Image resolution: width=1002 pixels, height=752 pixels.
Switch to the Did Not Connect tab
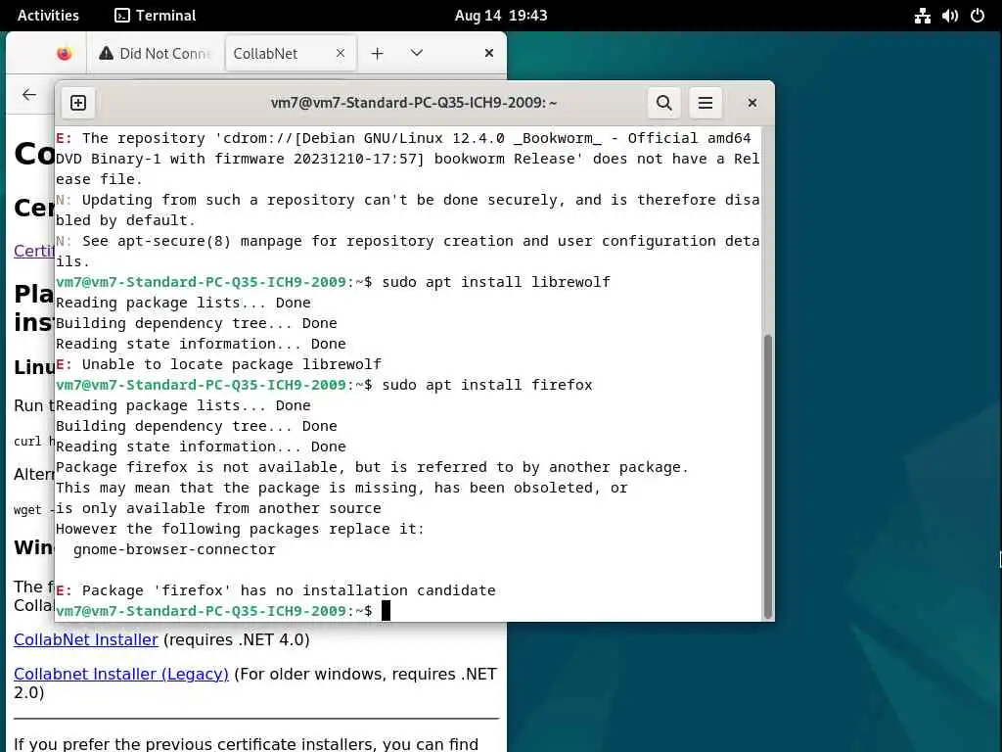pyautogui.click(x=156, y=54)
